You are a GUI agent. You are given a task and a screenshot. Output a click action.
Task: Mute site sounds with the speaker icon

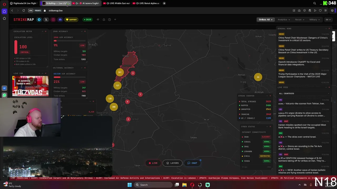(x=98, y=19)
